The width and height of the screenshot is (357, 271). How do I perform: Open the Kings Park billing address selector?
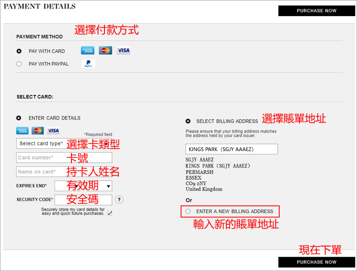pos(232,149)
